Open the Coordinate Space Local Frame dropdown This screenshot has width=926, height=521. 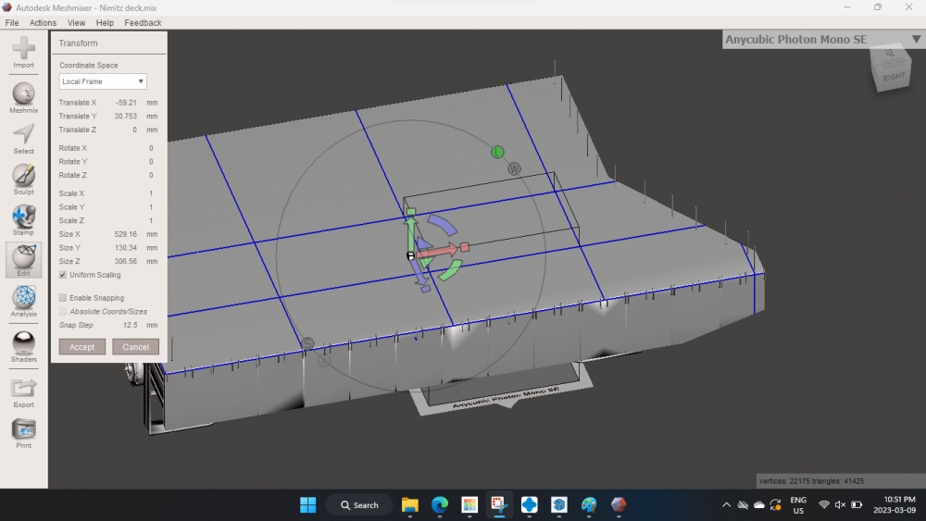coord(103,81)
